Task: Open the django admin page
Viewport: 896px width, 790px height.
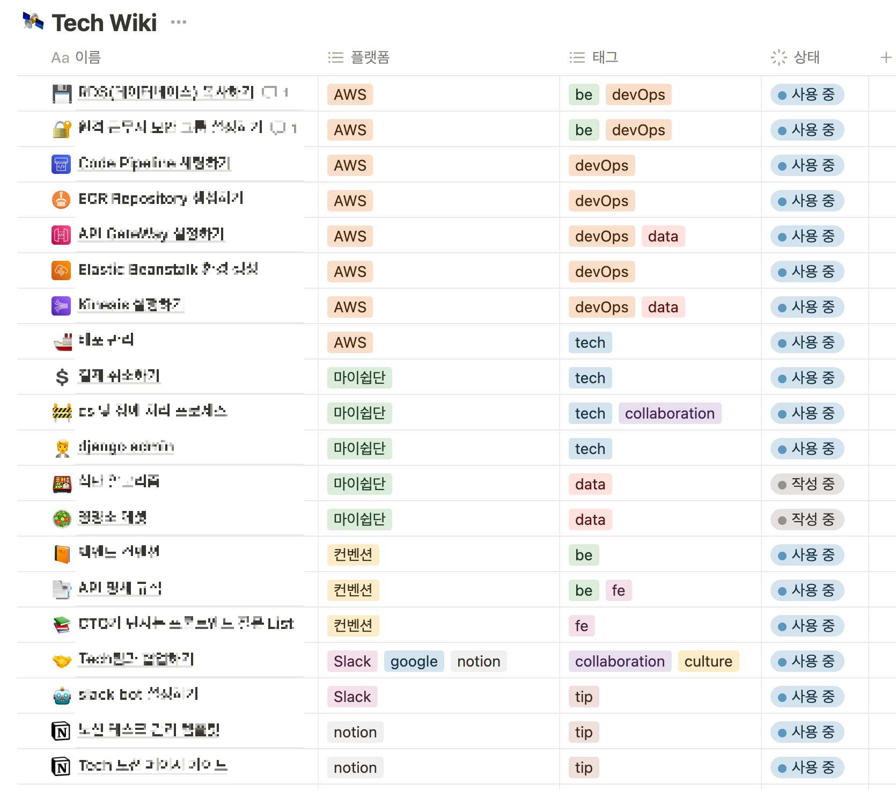Action: (x=126, y=446)
